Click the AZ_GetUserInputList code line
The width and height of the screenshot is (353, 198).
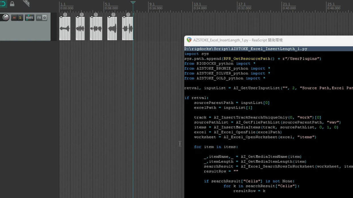click(x=268, y=88)
